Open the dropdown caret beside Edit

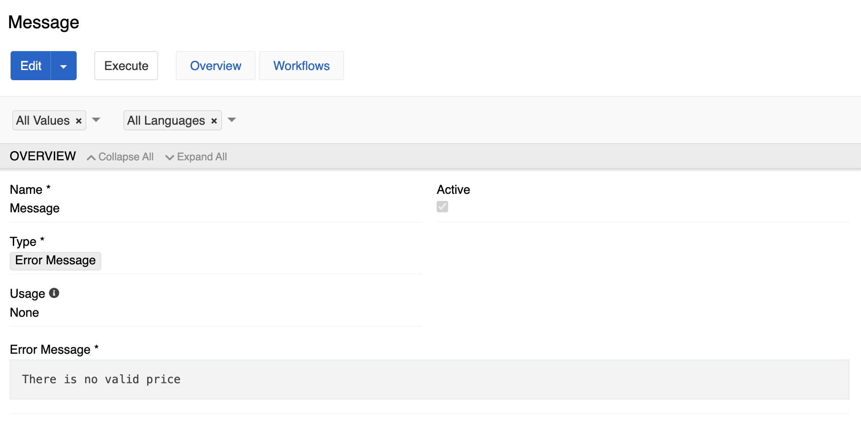click(x=63, y=66)
